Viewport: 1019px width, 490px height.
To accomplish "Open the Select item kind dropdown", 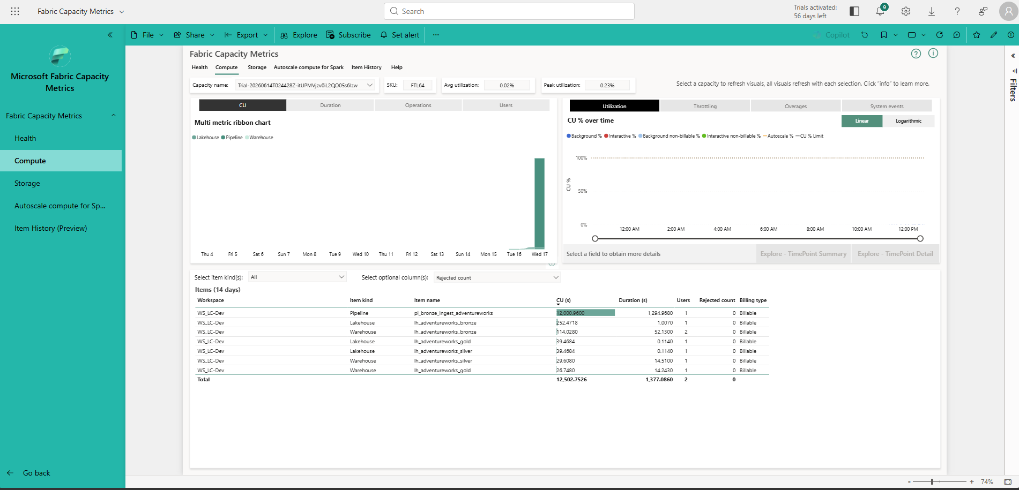I will pos(297,277).
